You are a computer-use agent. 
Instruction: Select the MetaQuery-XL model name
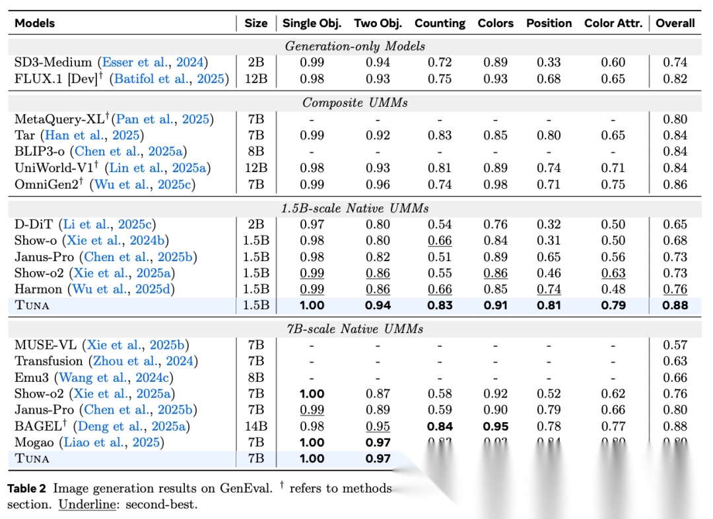[61, 119]
